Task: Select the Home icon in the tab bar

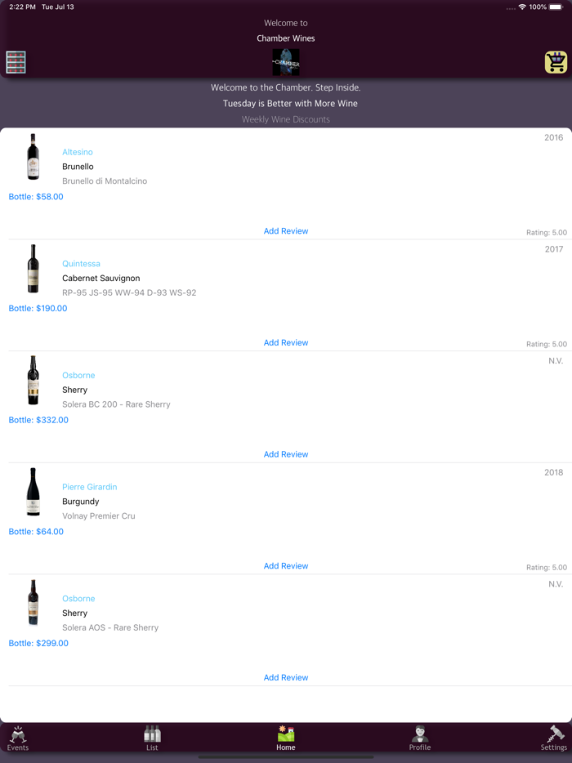Action: (x=285, y=737)
